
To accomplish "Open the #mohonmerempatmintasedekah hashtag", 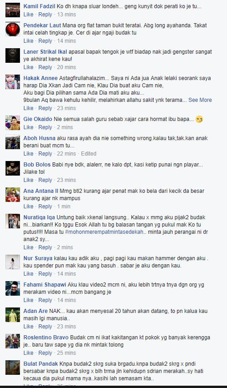I will coord(104,232).
